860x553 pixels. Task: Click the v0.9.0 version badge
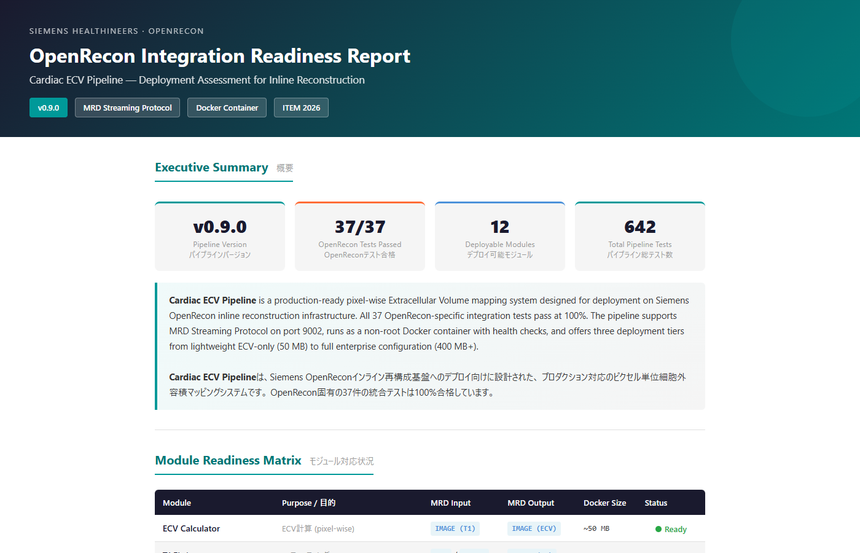(x=49, y=108)
